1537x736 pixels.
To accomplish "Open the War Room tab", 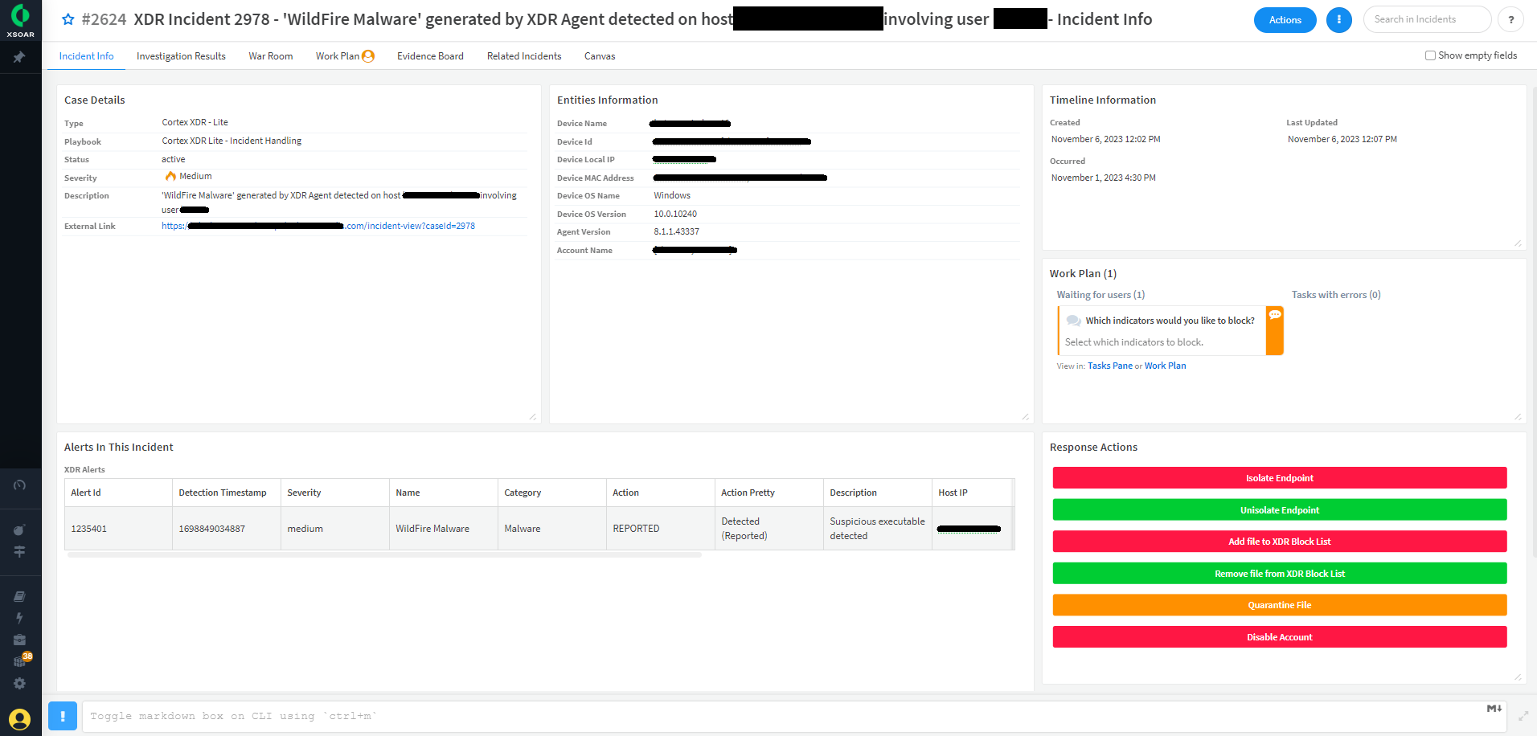I will pos(271,56).
